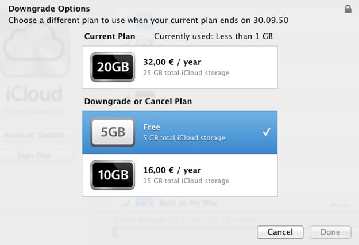Click the white checkmark on Free plan

pos(267,132)
